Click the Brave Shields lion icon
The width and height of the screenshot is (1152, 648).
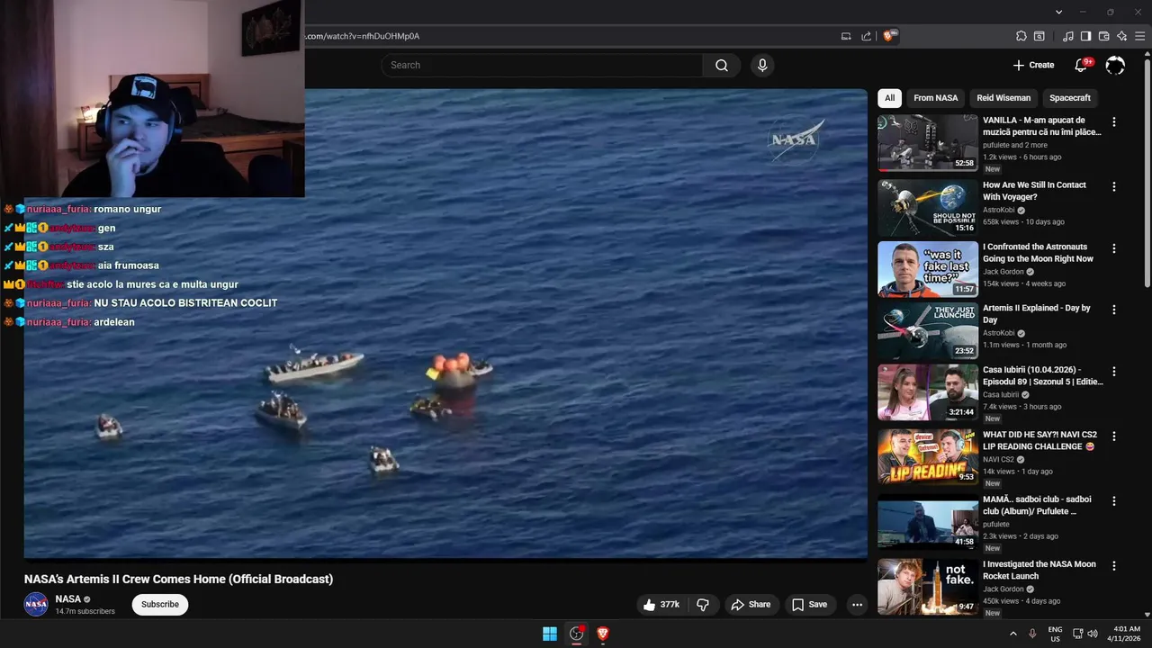[890, 36]
